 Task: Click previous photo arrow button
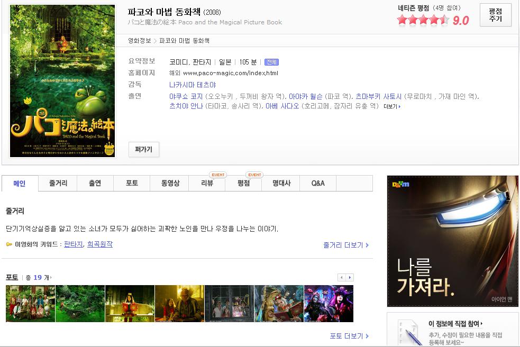342,278
